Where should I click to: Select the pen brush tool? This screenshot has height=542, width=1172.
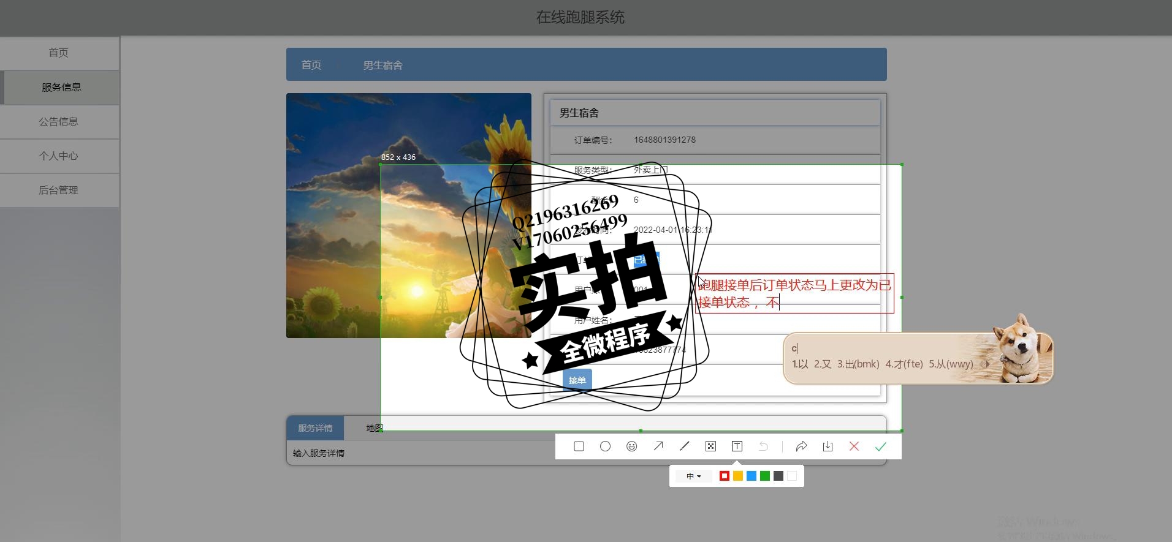(x=684, y=446)
